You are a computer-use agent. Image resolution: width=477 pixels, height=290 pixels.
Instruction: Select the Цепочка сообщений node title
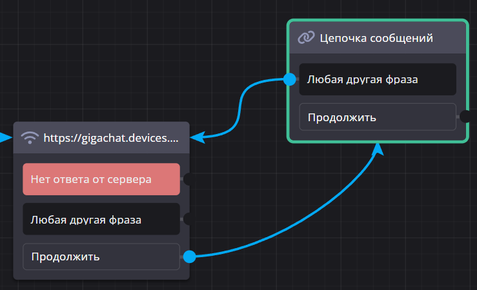coord(376,38)
